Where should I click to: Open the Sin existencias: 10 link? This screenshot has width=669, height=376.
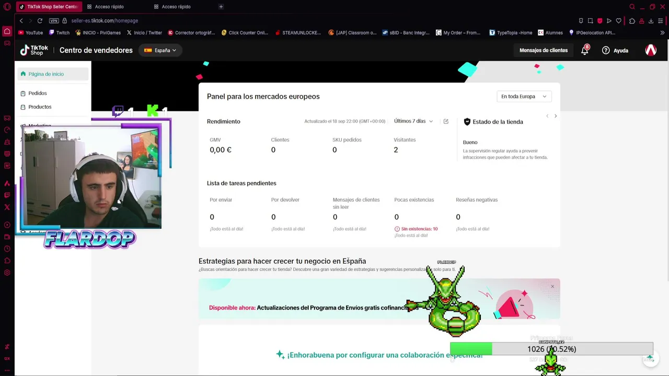point(416,229)
